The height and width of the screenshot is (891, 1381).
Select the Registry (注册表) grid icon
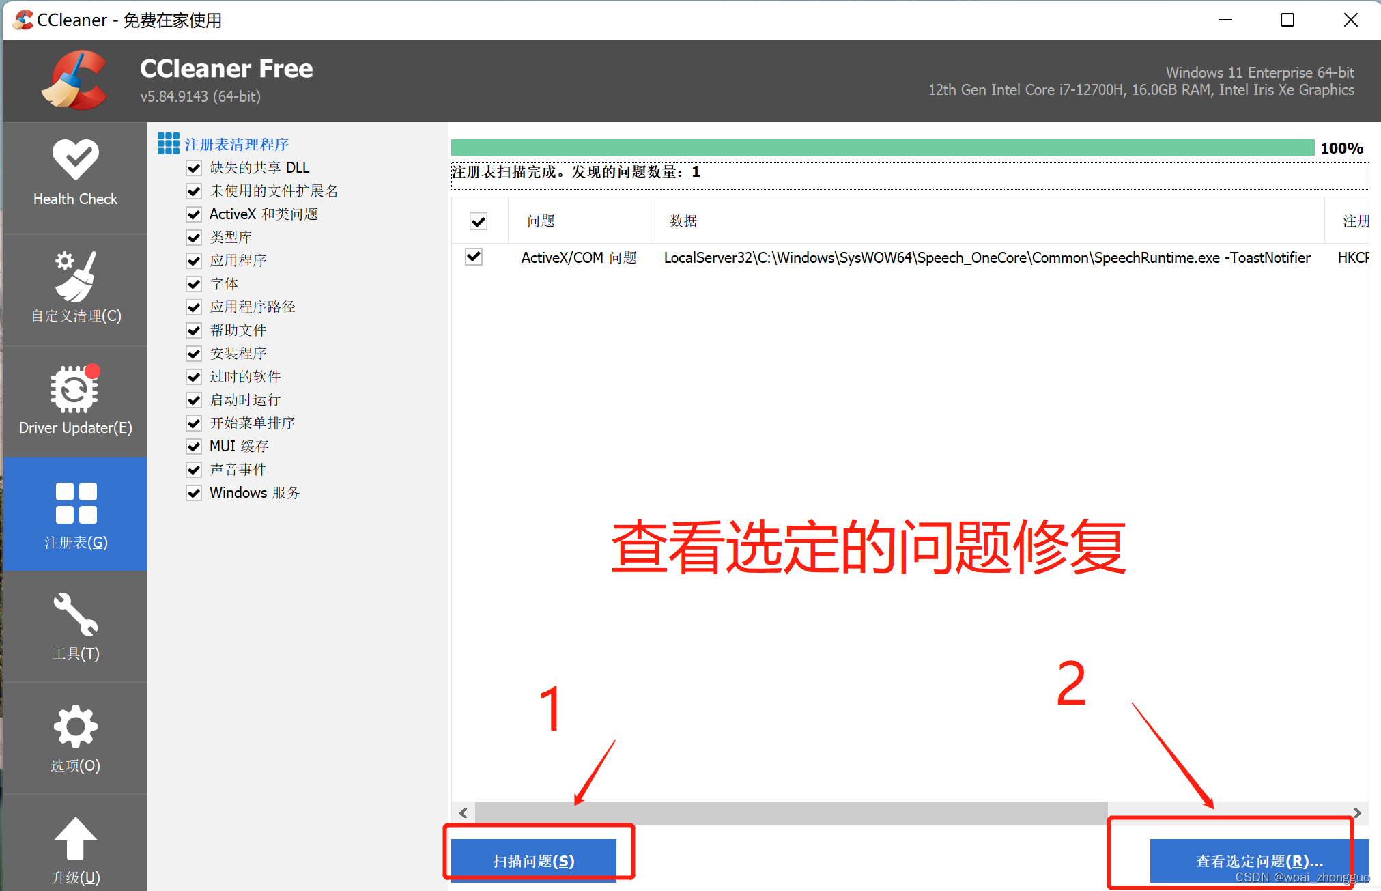[x=76, y=503]
